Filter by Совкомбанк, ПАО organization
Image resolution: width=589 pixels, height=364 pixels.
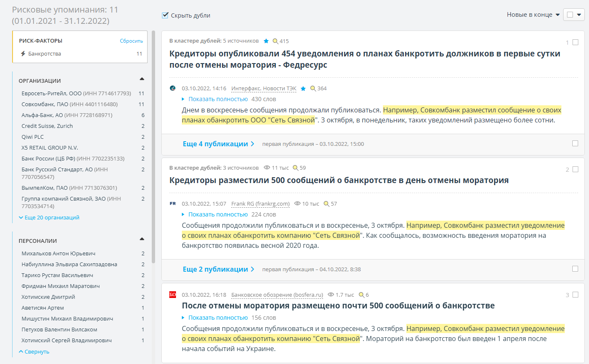69,104
